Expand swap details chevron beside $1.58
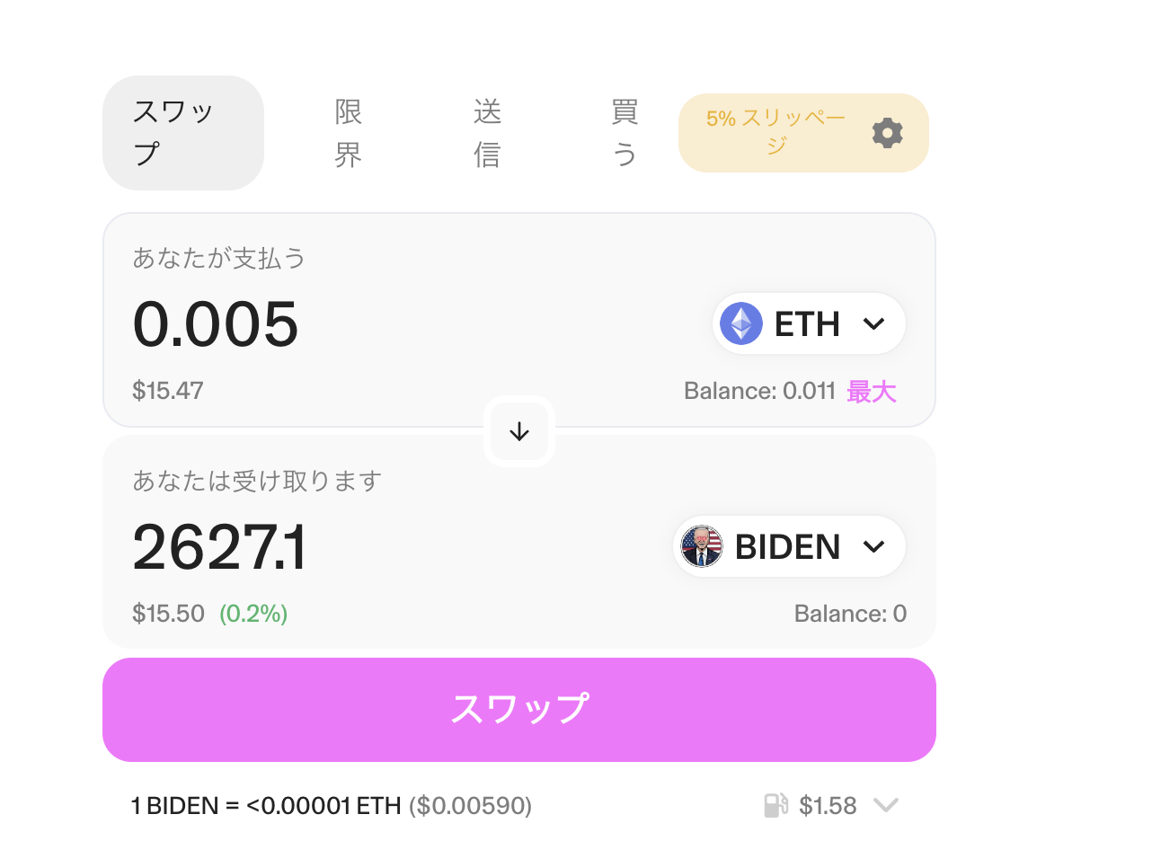This screenshot has height=841, width=1152. pos(886,806)
